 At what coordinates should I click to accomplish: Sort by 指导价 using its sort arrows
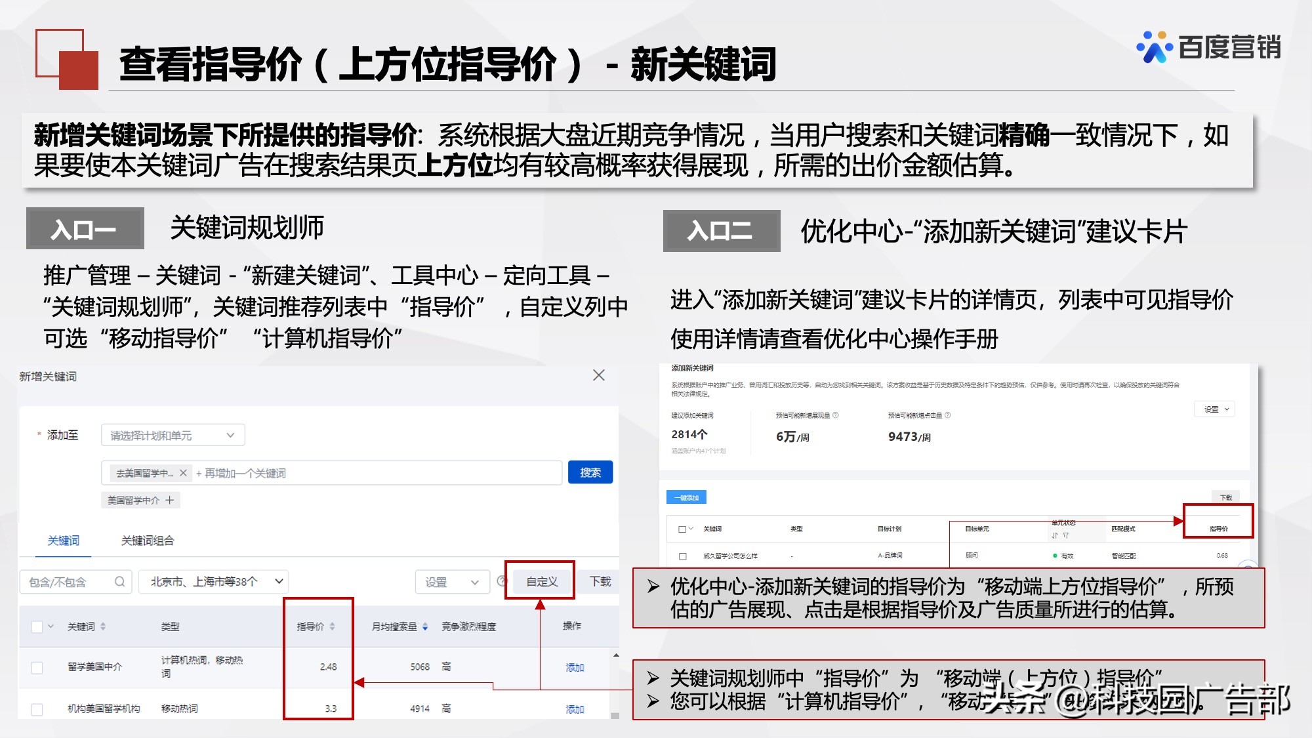pos(332,627)
